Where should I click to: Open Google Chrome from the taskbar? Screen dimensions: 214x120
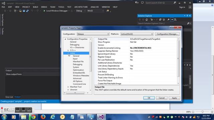(33, 117)
